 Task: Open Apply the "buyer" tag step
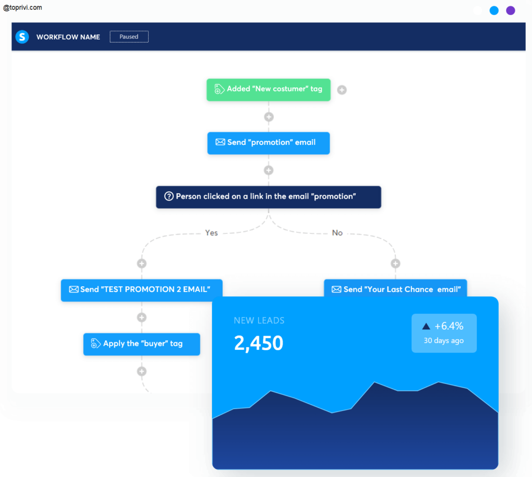141,344
